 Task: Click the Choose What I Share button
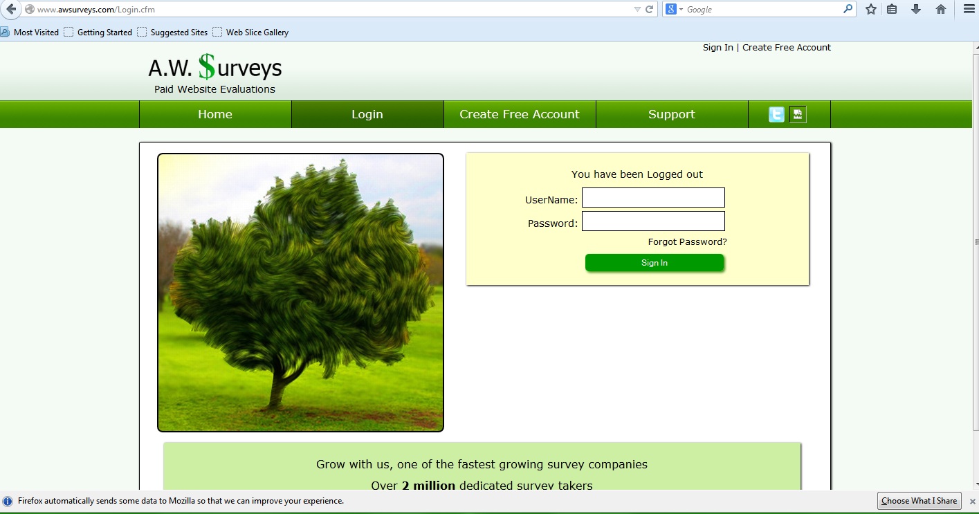click(x=919, y=501)
